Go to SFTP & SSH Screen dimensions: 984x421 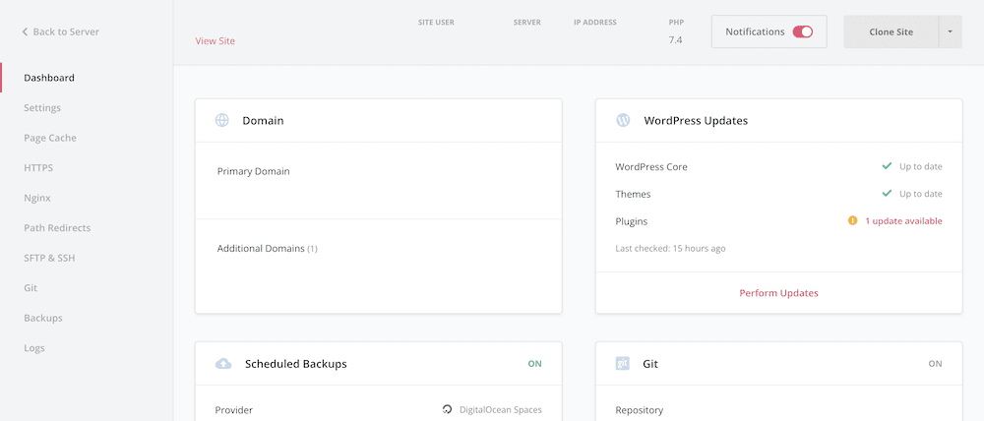click(x=49, y=258)
